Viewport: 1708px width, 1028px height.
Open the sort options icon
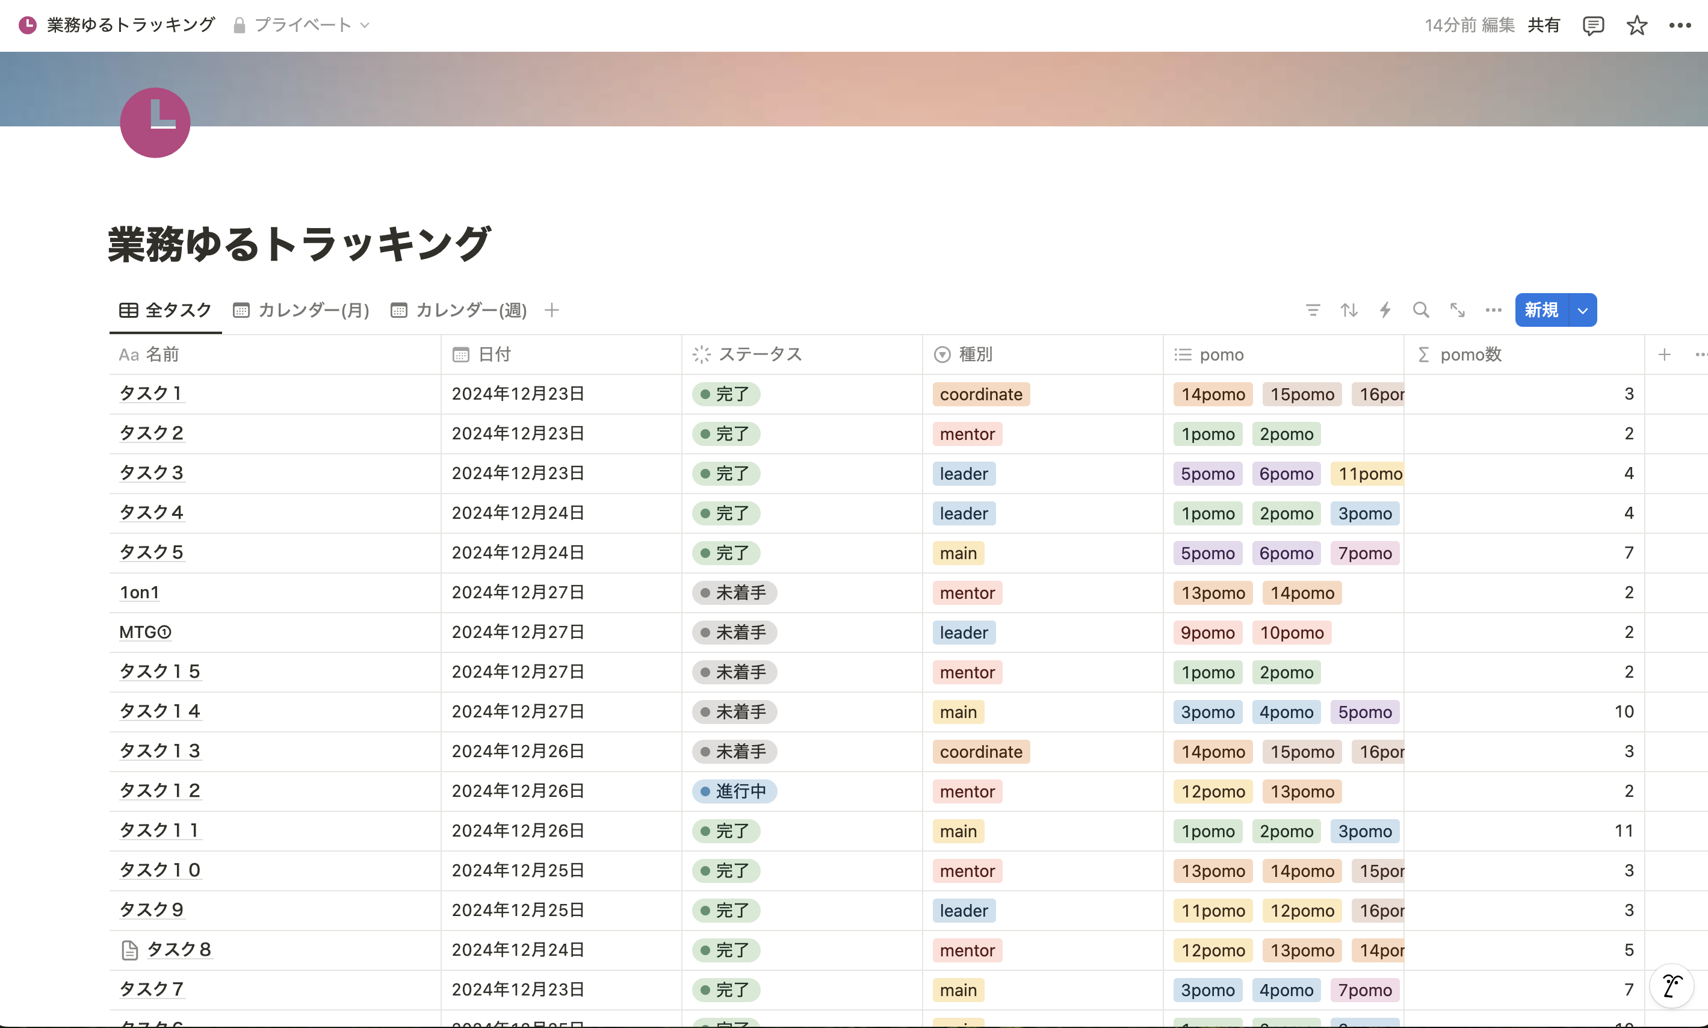(x=1349, y=309)
